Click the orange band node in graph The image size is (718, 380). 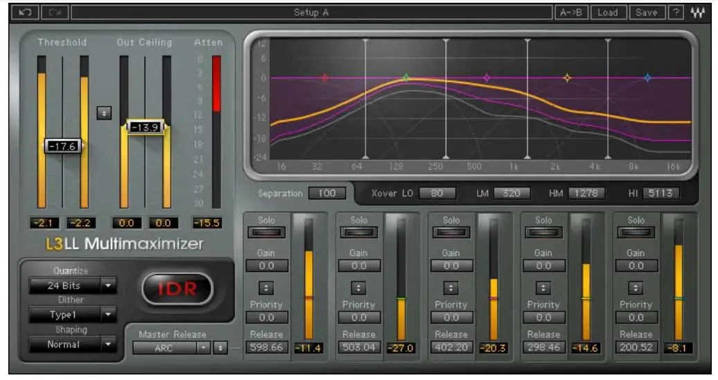567,78
